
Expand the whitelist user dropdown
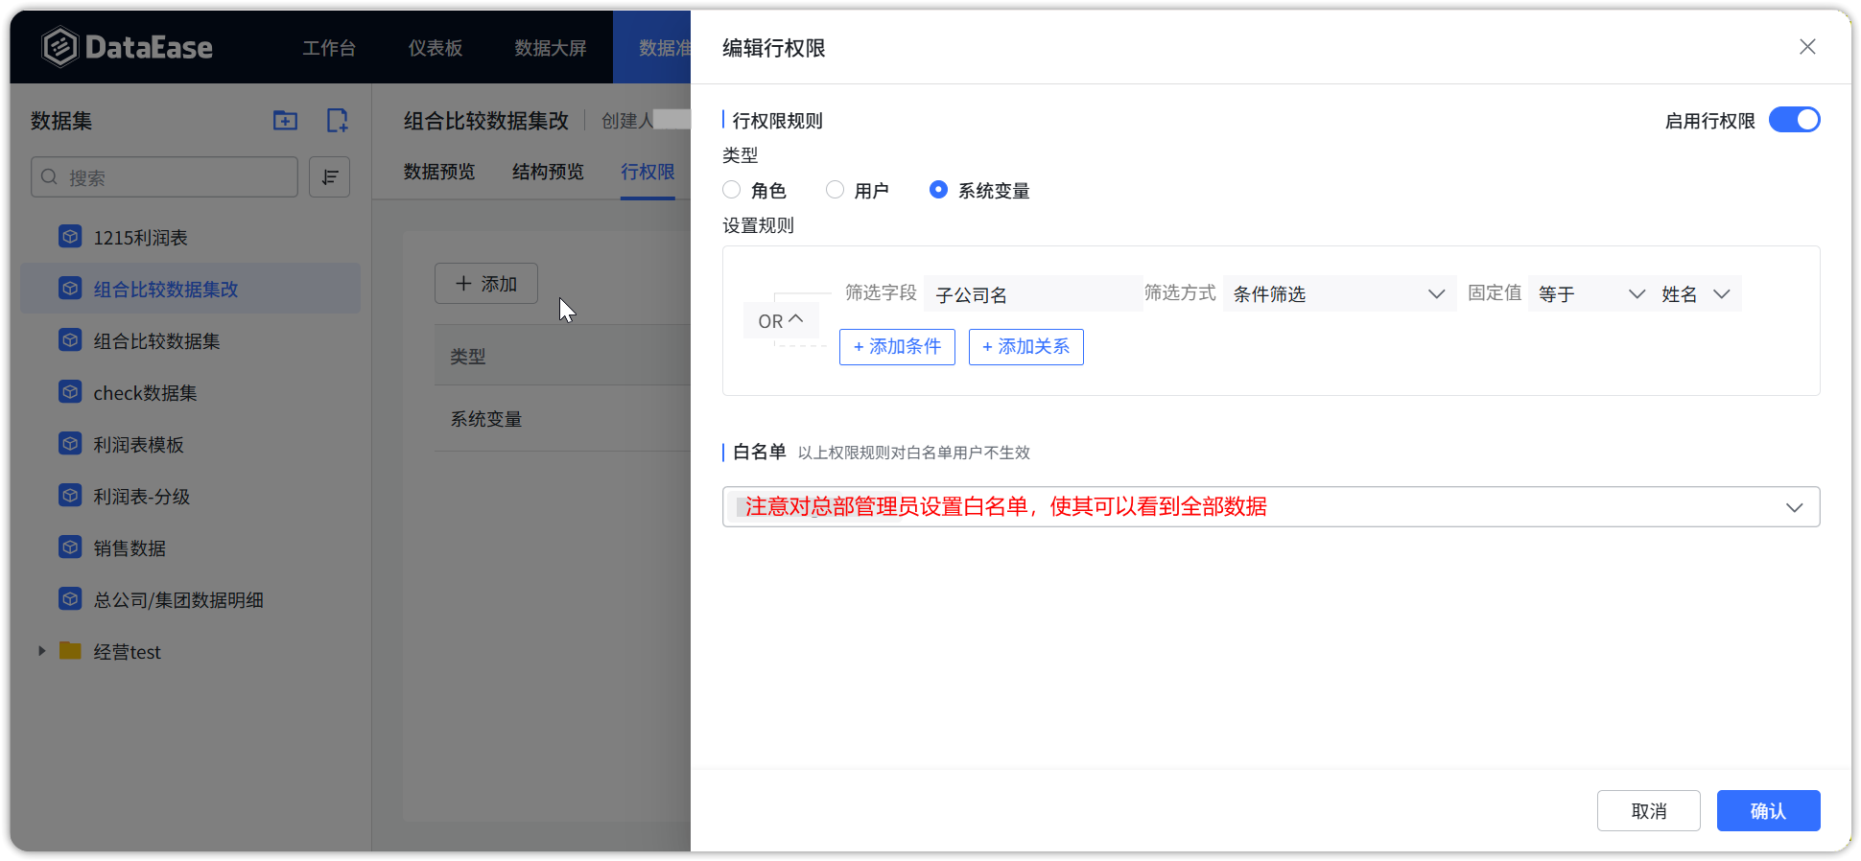click(x=1794, y=507)
